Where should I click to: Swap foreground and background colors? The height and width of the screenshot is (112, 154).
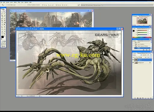tap(5, 36)
